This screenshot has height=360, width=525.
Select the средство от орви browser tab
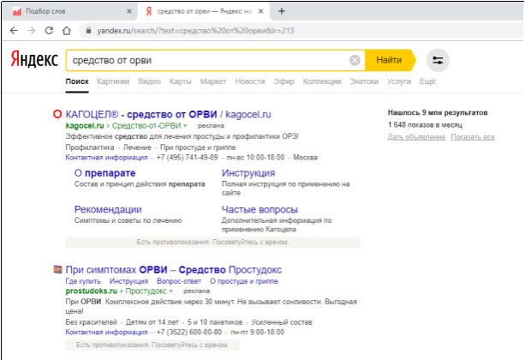204,11
